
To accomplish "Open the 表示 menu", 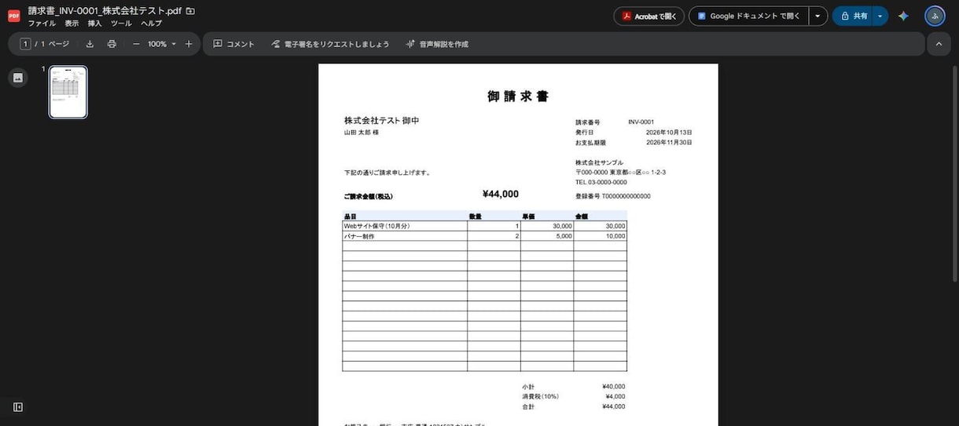I will pyautogui.click(x=72, y=24).
